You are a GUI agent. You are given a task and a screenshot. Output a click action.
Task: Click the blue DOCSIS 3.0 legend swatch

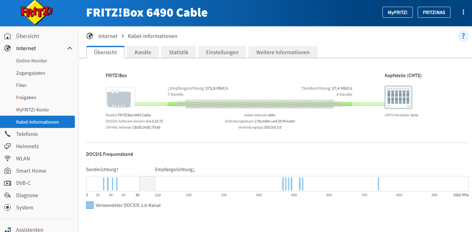[90, 205]
